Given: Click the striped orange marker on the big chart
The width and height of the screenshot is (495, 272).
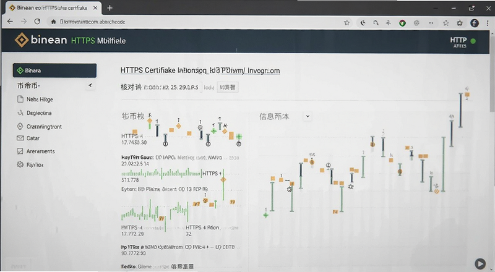Looking at the screenshot, I should tap(437, 190).
